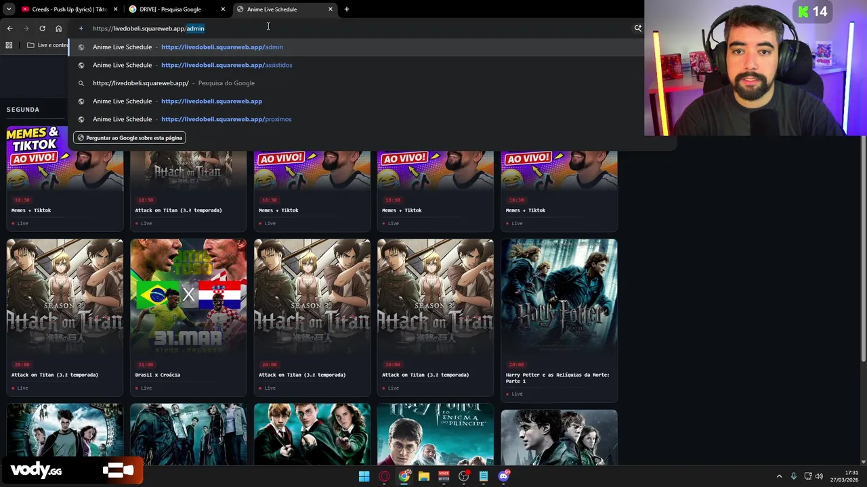Screen dimensions: 867x487
Task: Open a new browser tab
Action: pyautogui.click(x=347, y=9)
